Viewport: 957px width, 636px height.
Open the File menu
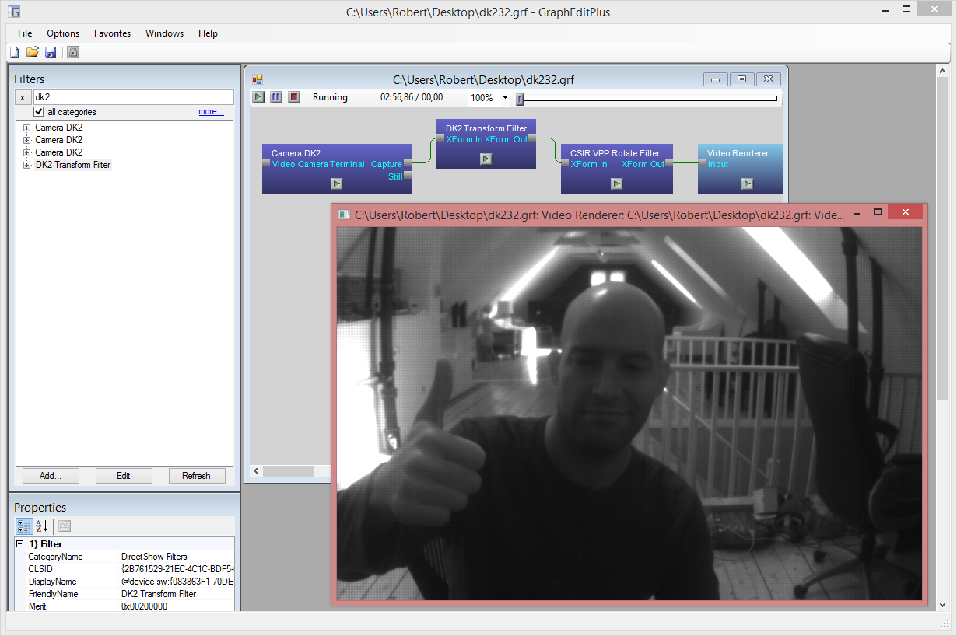click(x=25, y=33)
